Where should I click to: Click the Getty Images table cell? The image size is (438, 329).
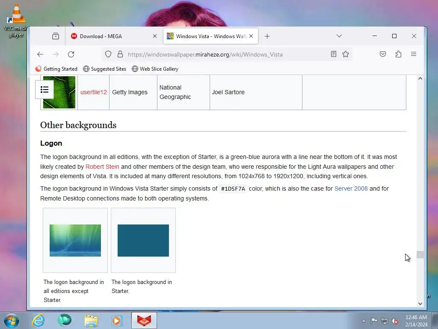[x=133, y=92]
